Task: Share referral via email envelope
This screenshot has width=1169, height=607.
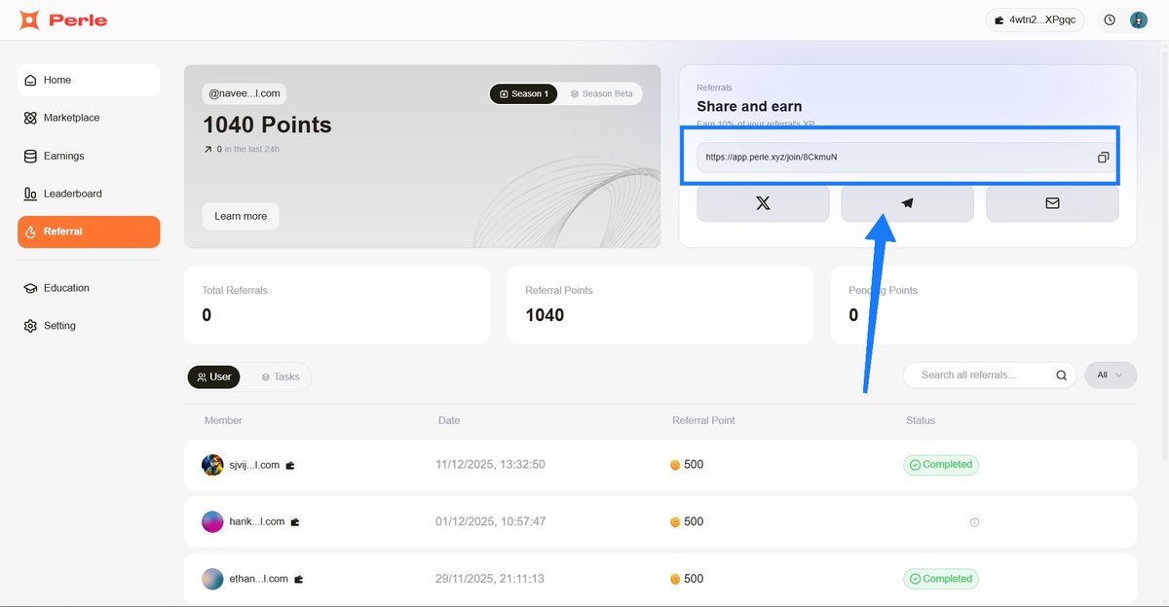Action: (1052, 203)
